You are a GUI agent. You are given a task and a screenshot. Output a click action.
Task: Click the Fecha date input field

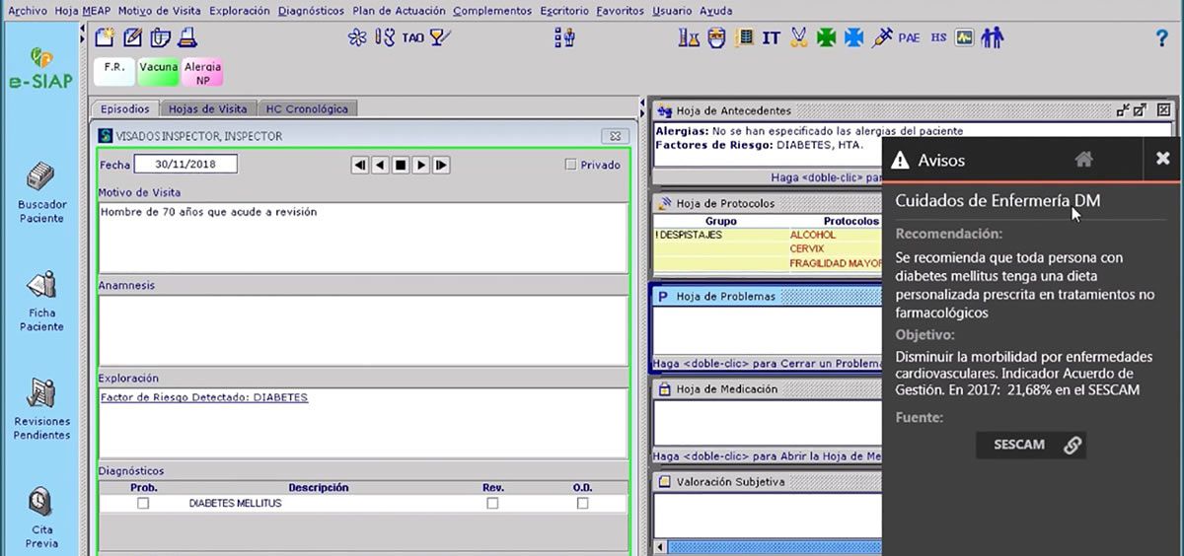(x=185, y=164)
